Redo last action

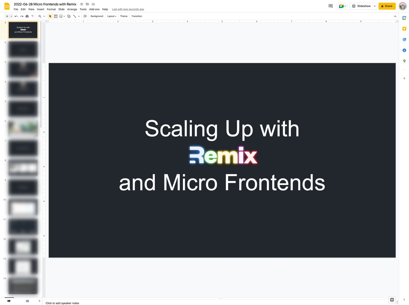tap(21, 16)
